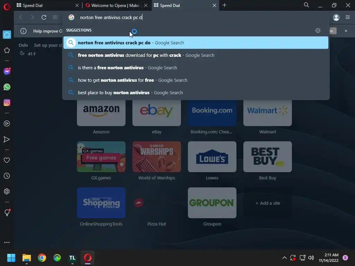
Task: Open Windows Start button
Action: pos(11,258)
